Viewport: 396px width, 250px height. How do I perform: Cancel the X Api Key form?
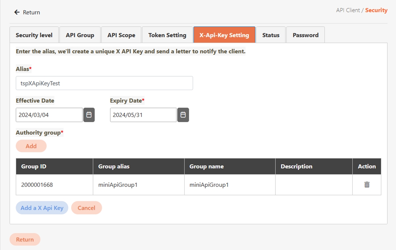tap(86, 208)
